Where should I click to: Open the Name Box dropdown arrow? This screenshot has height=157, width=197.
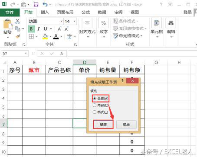[26, 54]
